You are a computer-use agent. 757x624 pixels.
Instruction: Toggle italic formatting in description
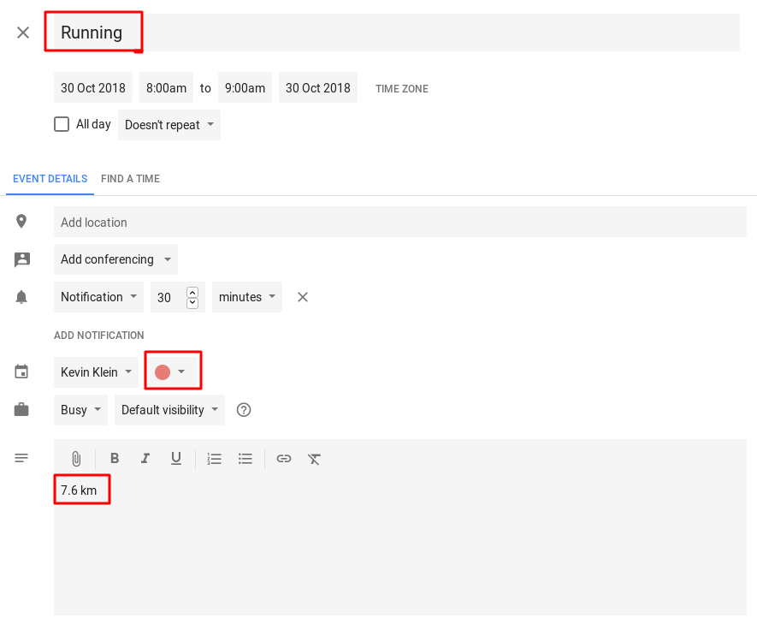145,458
